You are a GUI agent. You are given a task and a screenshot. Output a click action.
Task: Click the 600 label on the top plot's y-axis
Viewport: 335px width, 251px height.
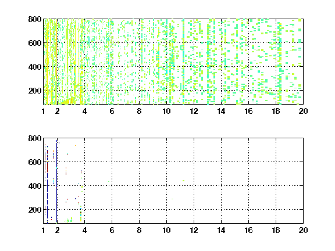click(35, 43)
